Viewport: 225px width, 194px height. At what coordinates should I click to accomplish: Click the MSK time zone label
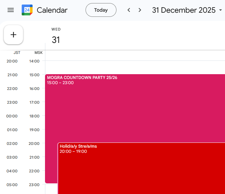pyautogui.click(x=38, y=53)
